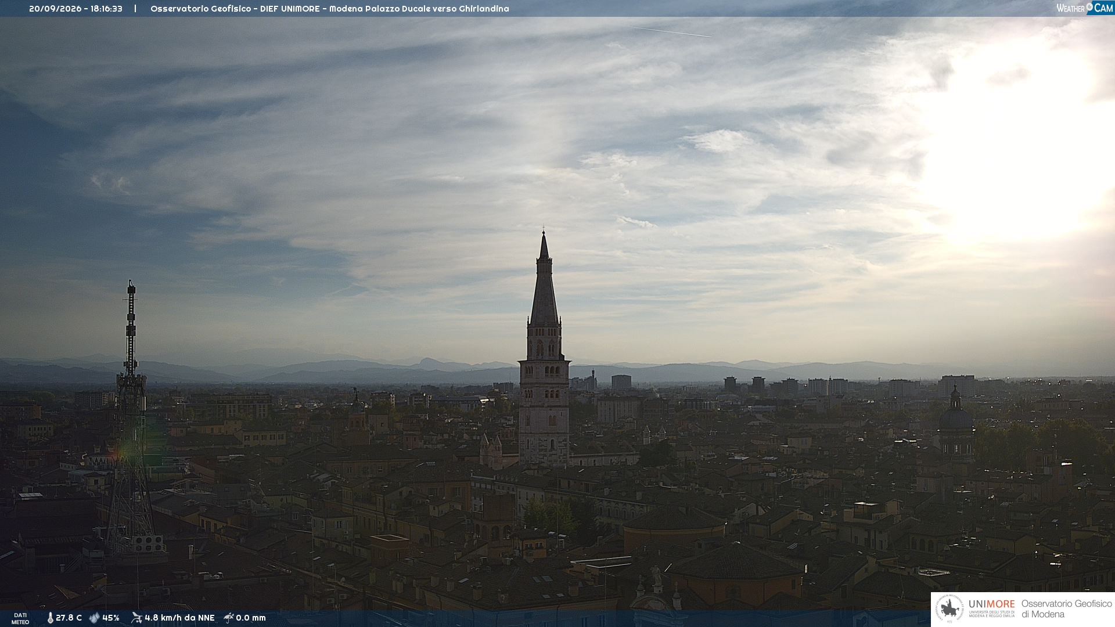
Task: Click the 0.0 mm rainfall value
Action: pos(251,618)
